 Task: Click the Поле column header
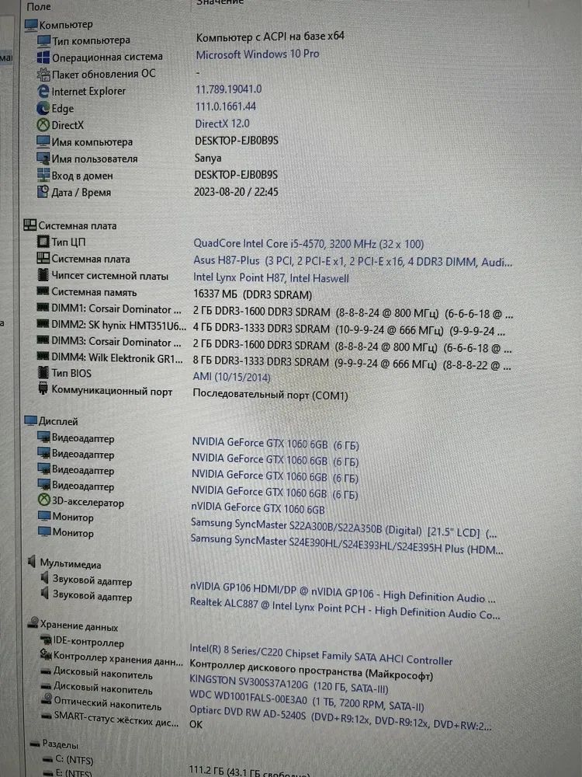point(38,6)
